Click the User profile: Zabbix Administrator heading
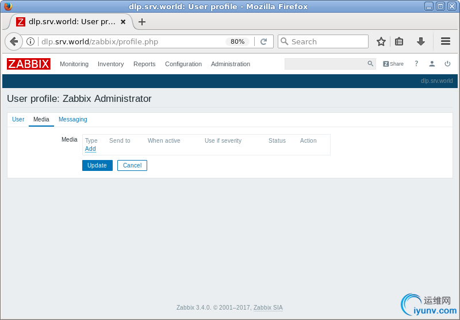The height and width of the screenshot is (320, 460). coord(79,98)
